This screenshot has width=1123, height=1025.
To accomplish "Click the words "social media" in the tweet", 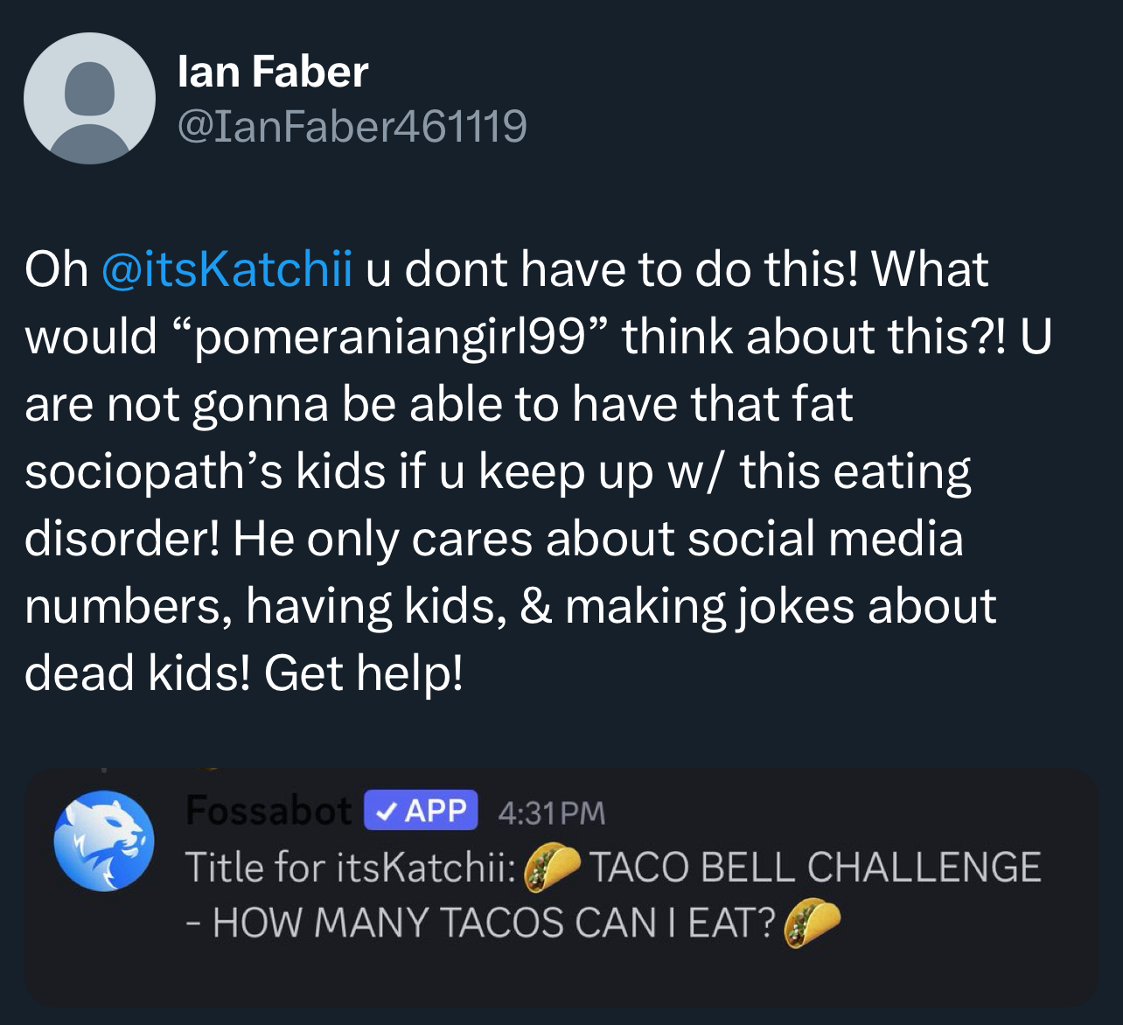I will pos(825,537).
